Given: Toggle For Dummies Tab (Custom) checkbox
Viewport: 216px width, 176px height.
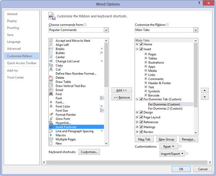Looking at the screenshot, I should coord(141,99).
